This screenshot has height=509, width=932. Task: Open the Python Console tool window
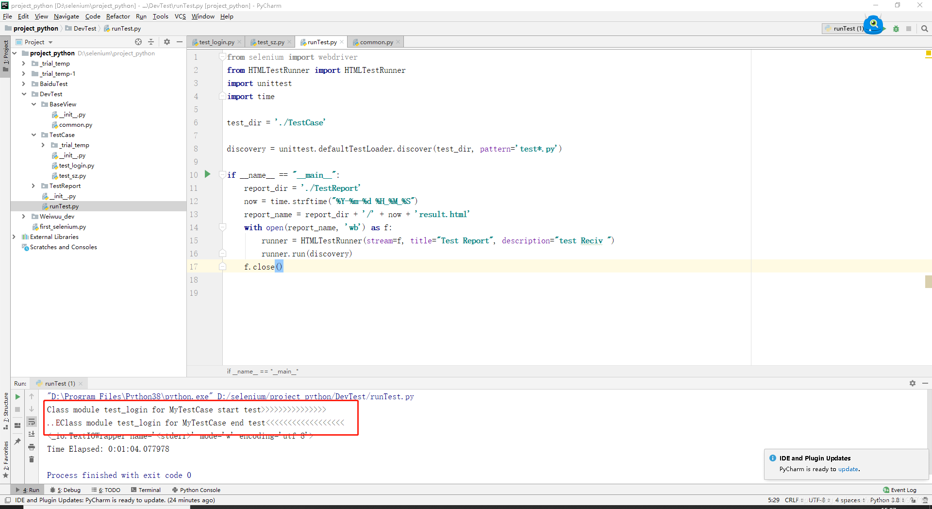196,490
